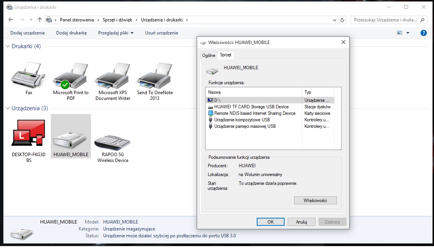Viewport: 434px width, 248px height.
Task: Collapse the Urządzenia (3) group
Action: pos(8,108)
